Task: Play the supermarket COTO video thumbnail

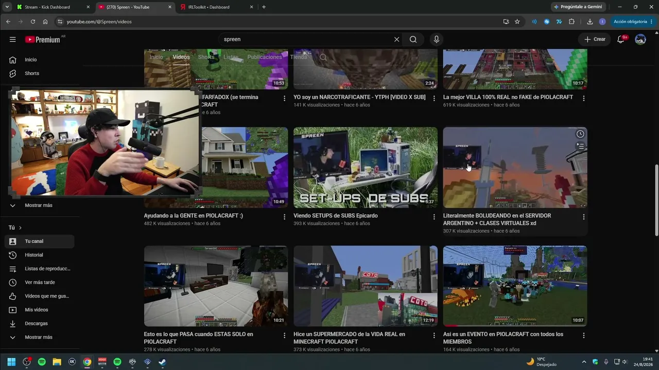Action: 366,286
